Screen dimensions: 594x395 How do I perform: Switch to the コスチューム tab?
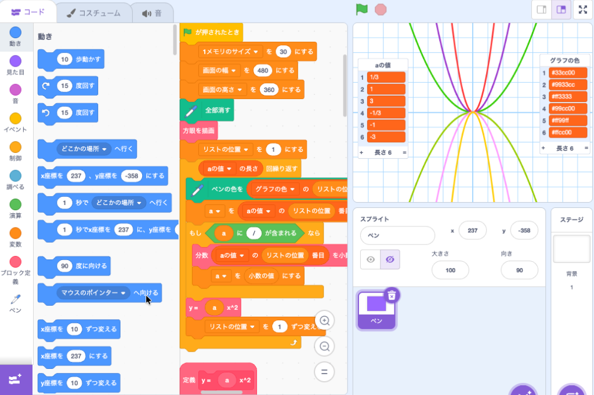[93, 13]
